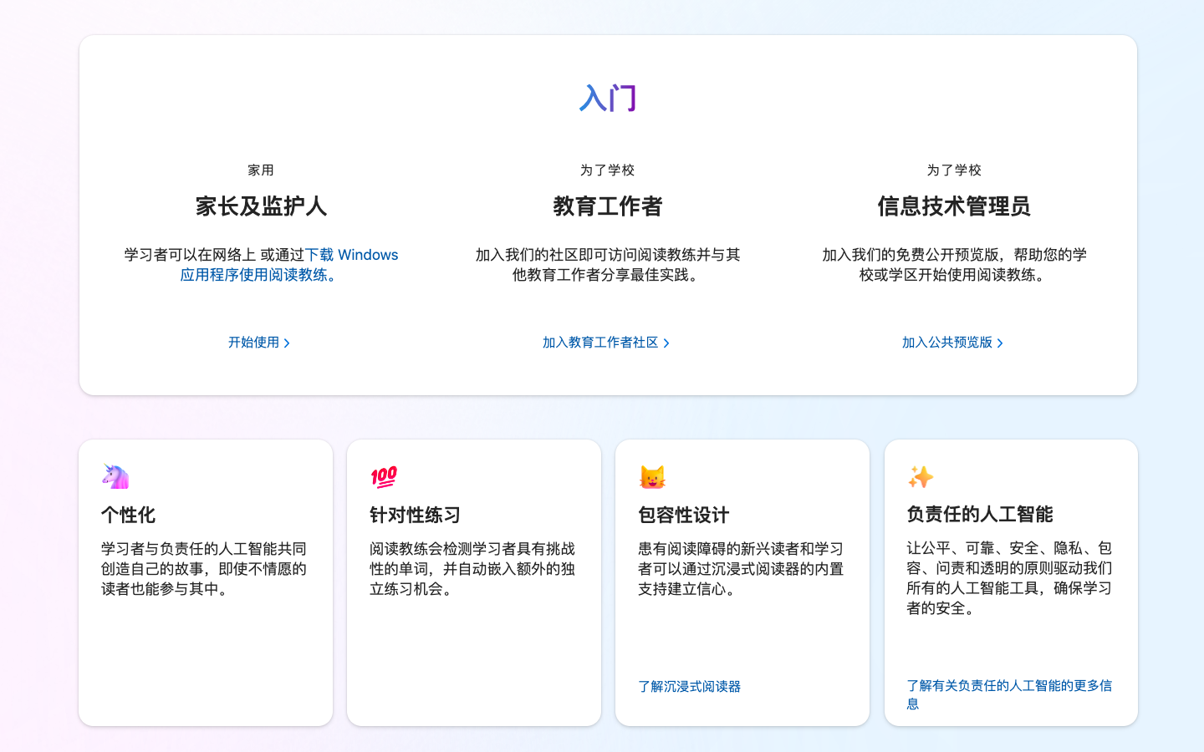Click the 开始使用 link
1204x752 pixels.
(255, 343)
